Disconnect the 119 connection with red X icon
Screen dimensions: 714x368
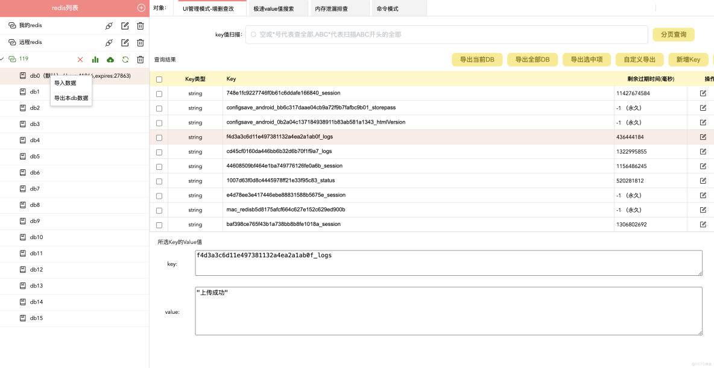tap(80, 59)
